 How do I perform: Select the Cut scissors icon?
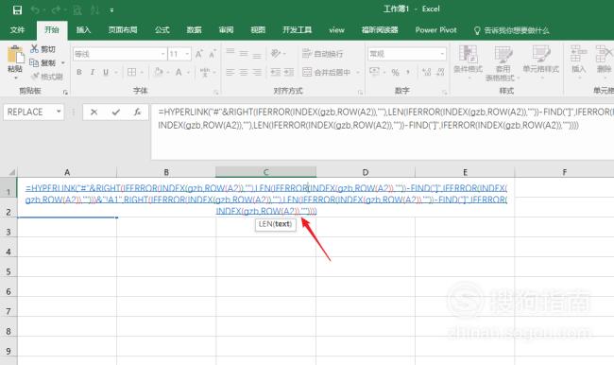[x=34, y=49]
